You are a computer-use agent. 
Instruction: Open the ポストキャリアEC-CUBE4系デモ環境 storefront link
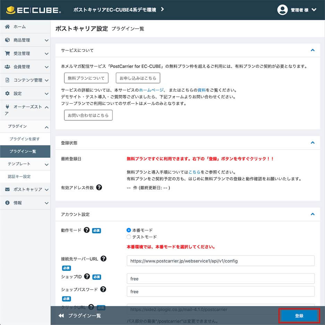pos(118,10)
